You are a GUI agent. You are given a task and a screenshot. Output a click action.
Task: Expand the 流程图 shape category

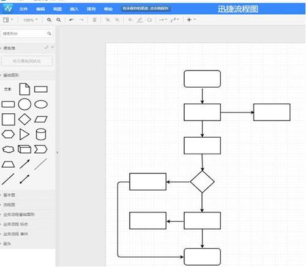tap(9, 205)
